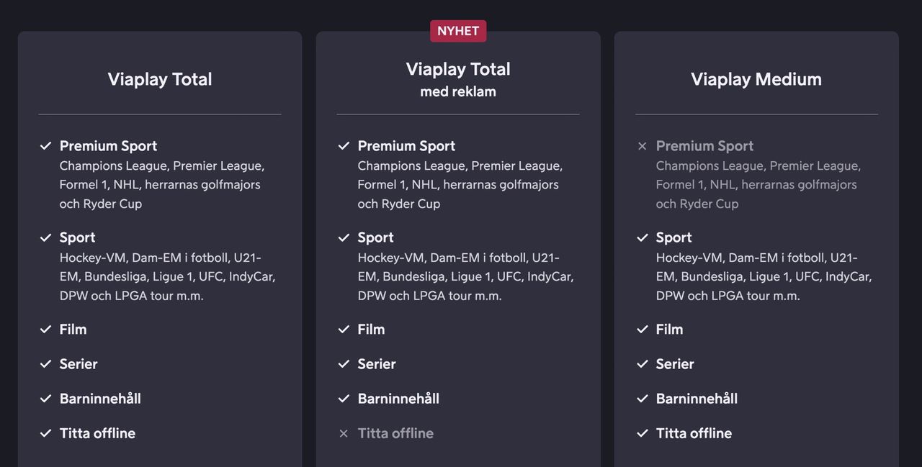Screen dimensions: 922x467
Task: Click the Serier label in Viaplay Total
Action: 79,364
